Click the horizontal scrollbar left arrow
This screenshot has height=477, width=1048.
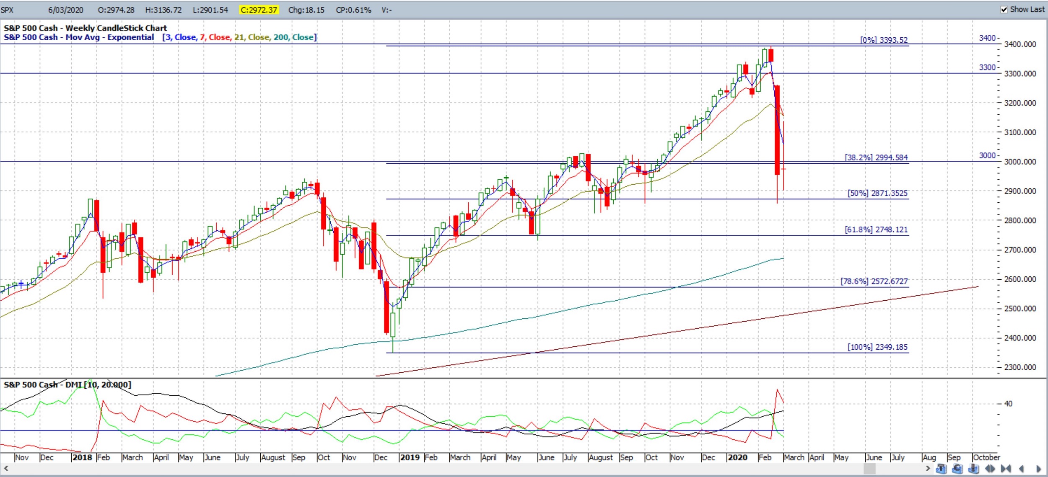(x=6, y=468)
